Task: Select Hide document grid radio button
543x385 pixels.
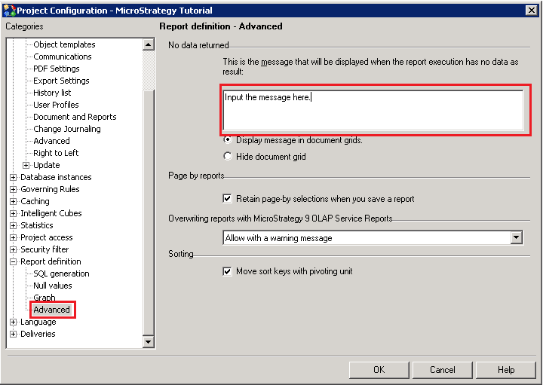Action: pos(228,157)
